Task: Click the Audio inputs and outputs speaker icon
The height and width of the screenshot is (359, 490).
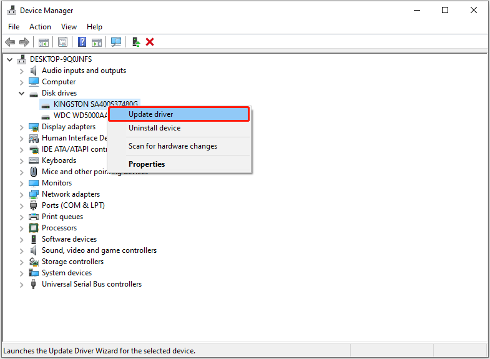Action: tap(34, 71)
